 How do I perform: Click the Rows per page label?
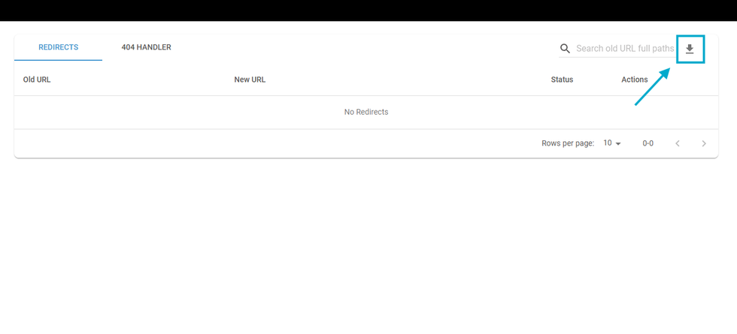[x=567, y=143]
